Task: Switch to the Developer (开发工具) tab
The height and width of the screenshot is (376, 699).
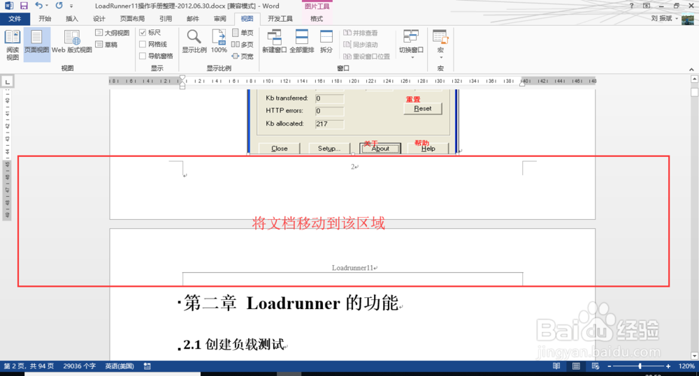Action: click(x=280, y=19)
